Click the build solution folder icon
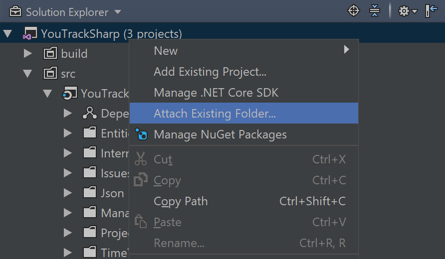This screenshot has height=259, width=445. pos(50,53)
